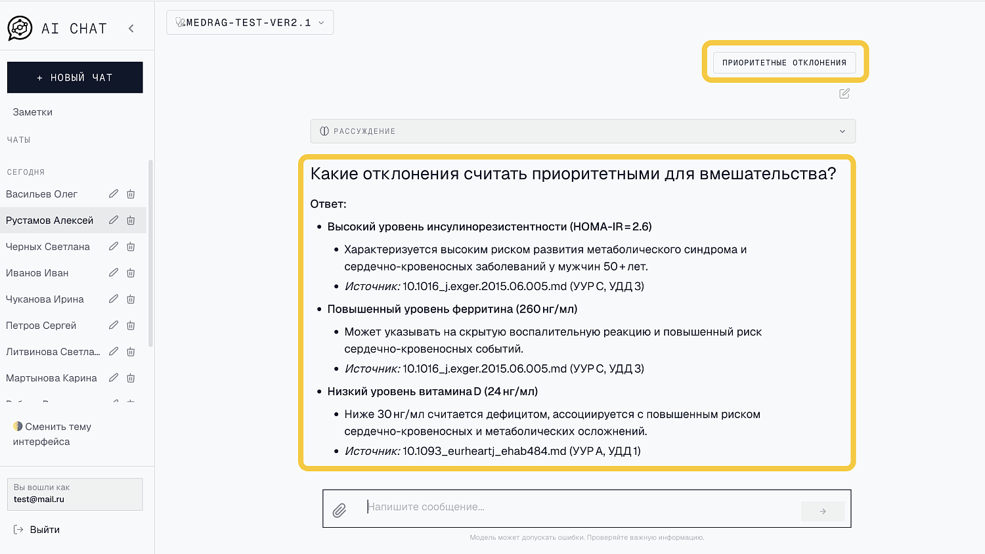985x554 pixels.
Task: Open the Черных Светлана chat
Action: [x=48, y=247]
